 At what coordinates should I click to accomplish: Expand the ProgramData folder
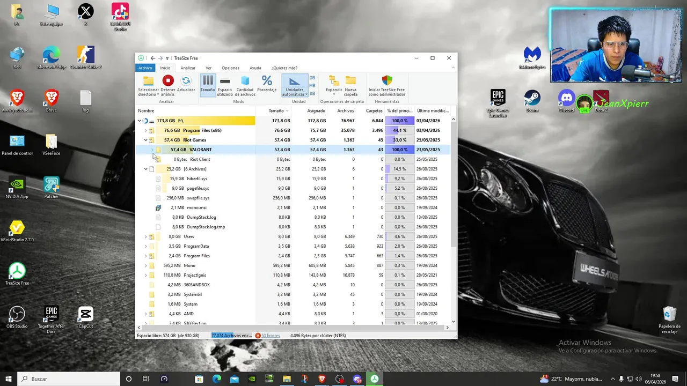click(145, 246)
